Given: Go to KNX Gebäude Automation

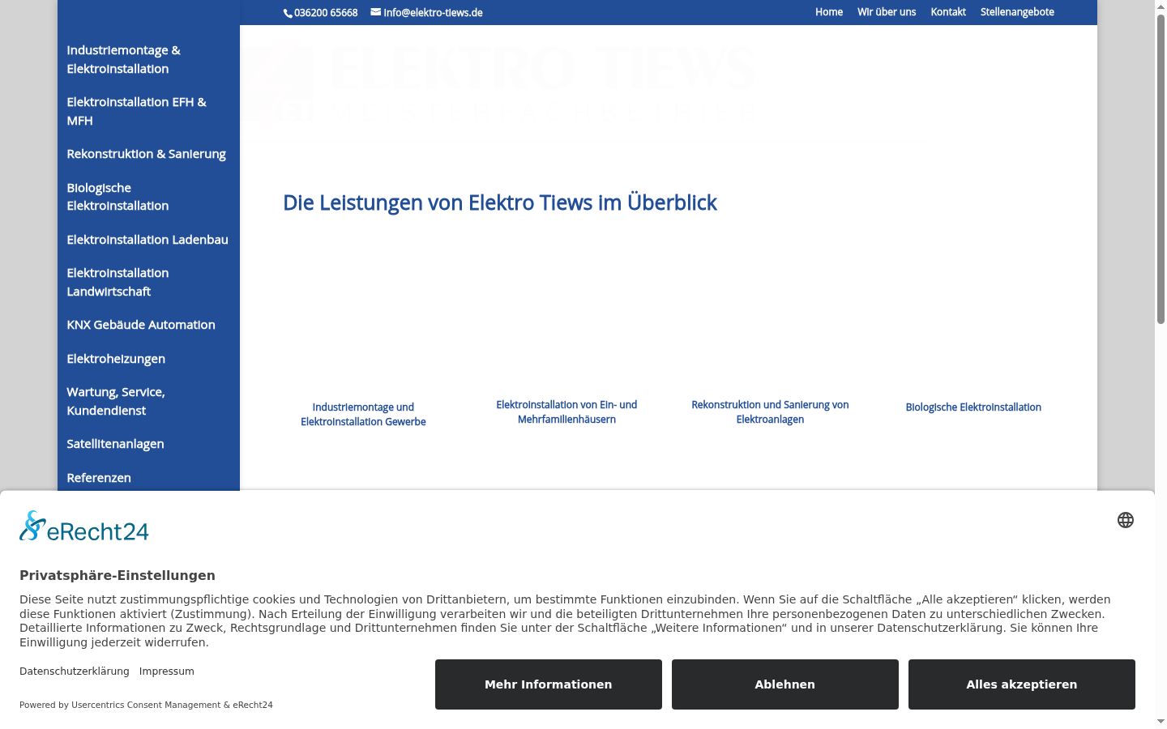Looking at the screenshot, I should [x=141, y=325].
